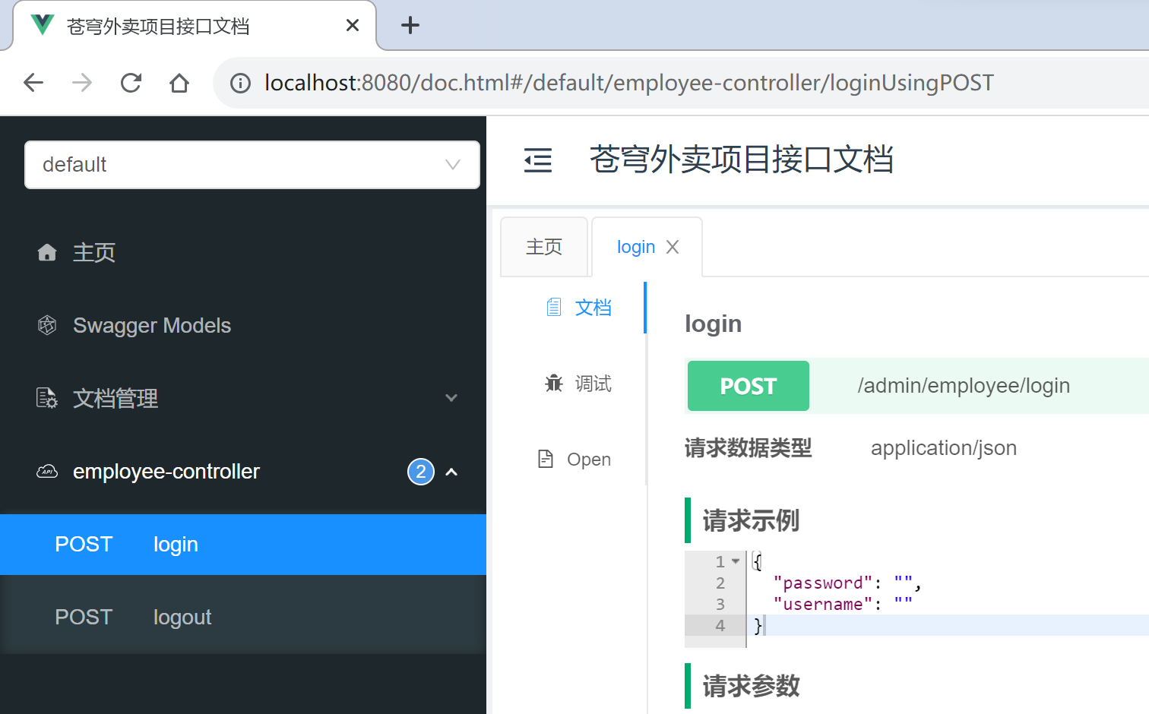Click the sidebar collapse menu icon

pyautogui.click(x=538, y=160)
